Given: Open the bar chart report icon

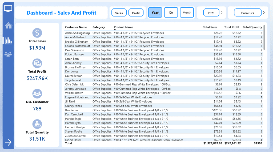Looking at the screenshot, I should coord(8,40).
